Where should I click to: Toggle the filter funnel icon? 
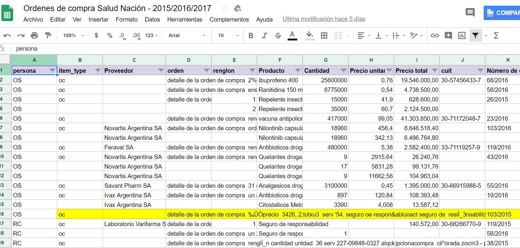[x=476, y=36]
